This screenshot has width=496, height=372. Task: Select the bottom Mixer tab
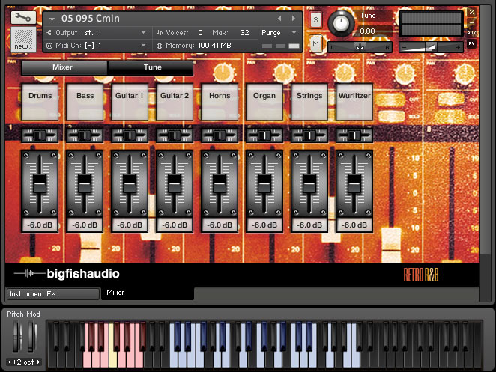point(147,293)
